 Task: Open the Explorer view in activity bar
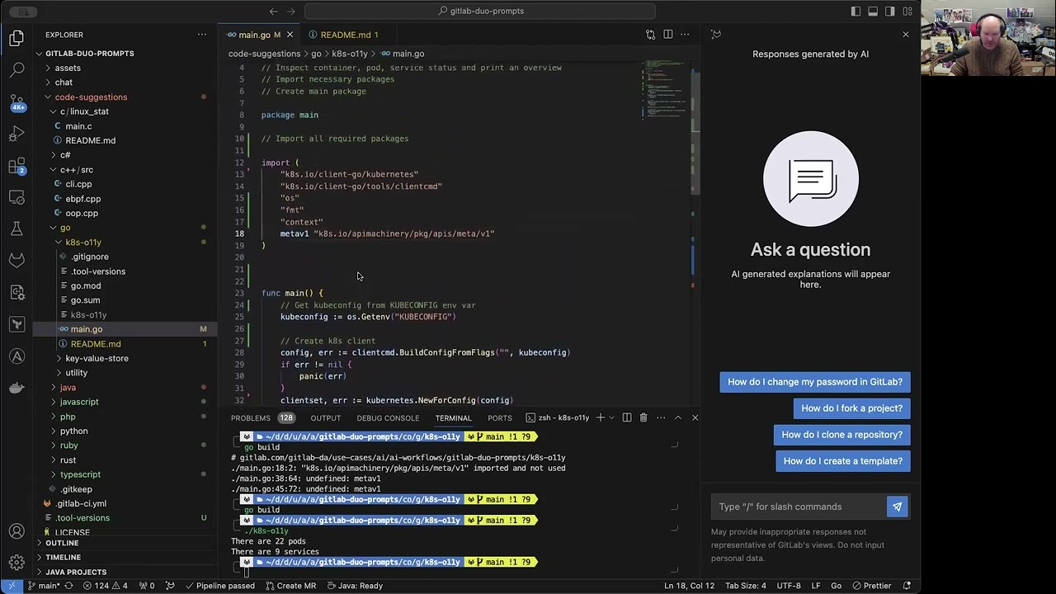click(x=16, y=38)
